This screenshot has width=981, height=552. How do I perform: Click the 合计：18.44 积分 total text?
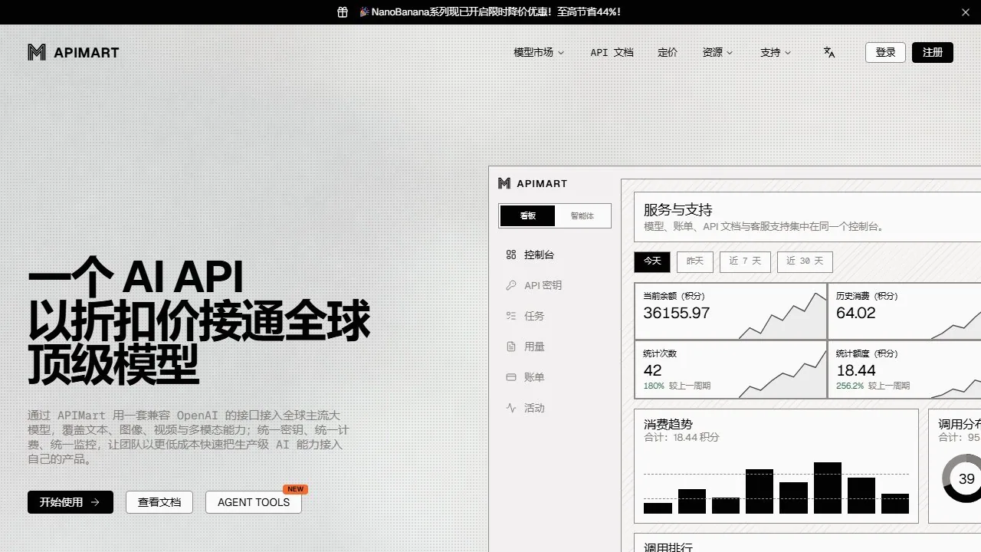(x=682, y=437)
